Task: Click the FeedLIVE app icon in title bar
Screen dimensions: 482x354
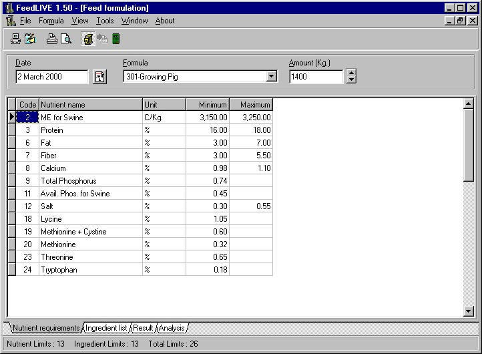Action: pyautogui.click(x=9, y=8)
